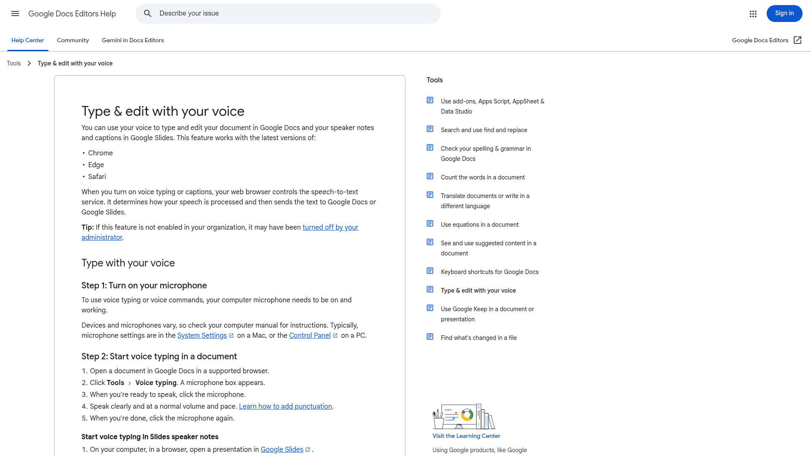811x456 pixels.
Task: Click 'Step 1: Turn on your microphone' heading
Action: point(144,285)
